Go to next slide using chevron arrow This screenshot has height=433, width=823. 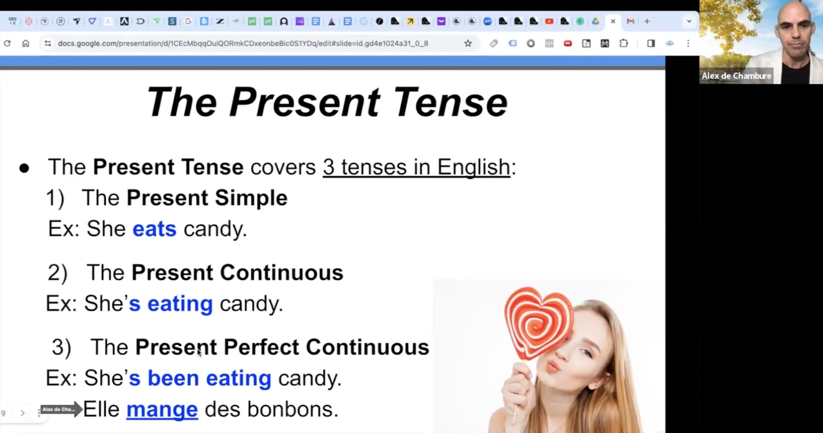pos(22,413)
